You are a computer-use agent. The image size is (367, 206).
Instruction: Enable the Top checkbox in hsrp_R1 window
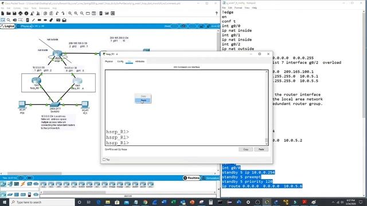point(104,160)
